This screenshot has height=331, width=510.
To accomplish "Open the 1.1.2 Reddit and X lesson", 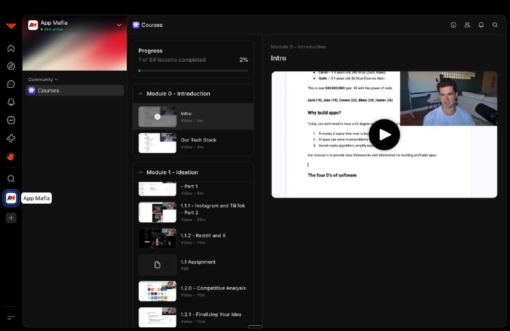I will [193, 239].
